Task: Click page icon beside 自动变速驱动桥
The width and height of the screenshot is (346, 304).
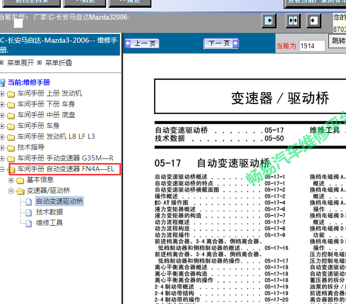Action: 29,202
